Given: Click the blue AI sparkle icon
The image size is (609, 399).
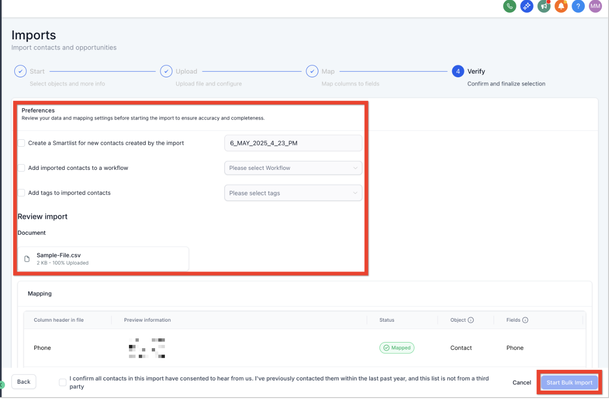Looking at the screenshot, I should 527,6.
